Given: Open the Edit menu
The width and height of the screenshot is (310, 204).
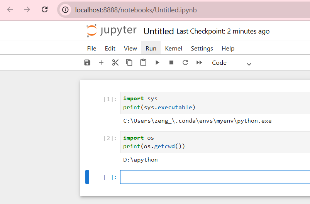Looking at the screenshot, I should [x=110, y=48].
